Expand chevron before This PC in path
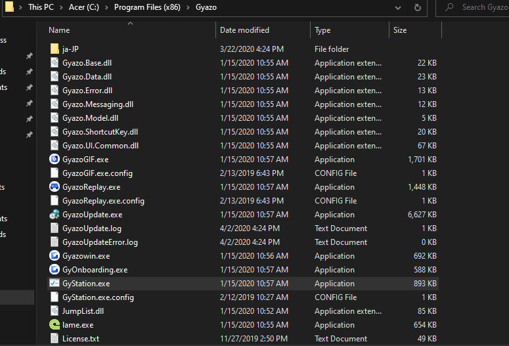 pyautogui.click(x=20, y=7)
